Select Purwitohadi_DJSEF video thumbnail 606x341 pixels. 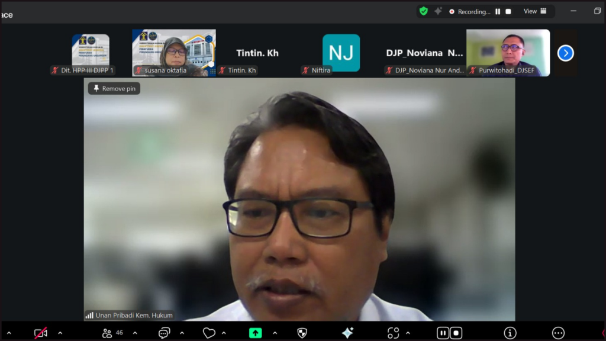[508, 53]
